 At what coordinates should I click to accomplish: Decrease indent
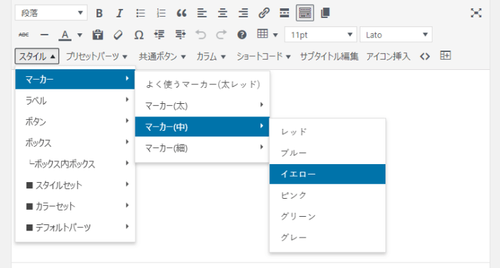159,35
